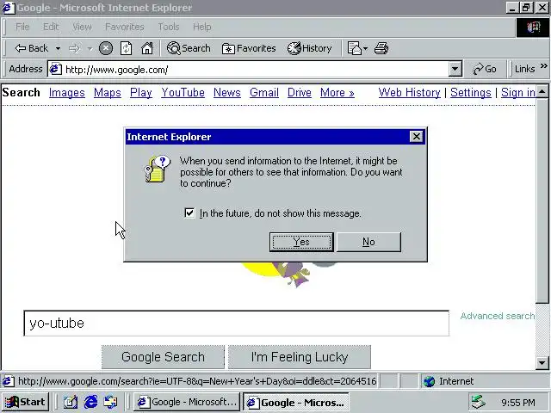Click the Print toolbar icon
The height and width of the screenshot is (413, 551).
click(x=381, y=48)
